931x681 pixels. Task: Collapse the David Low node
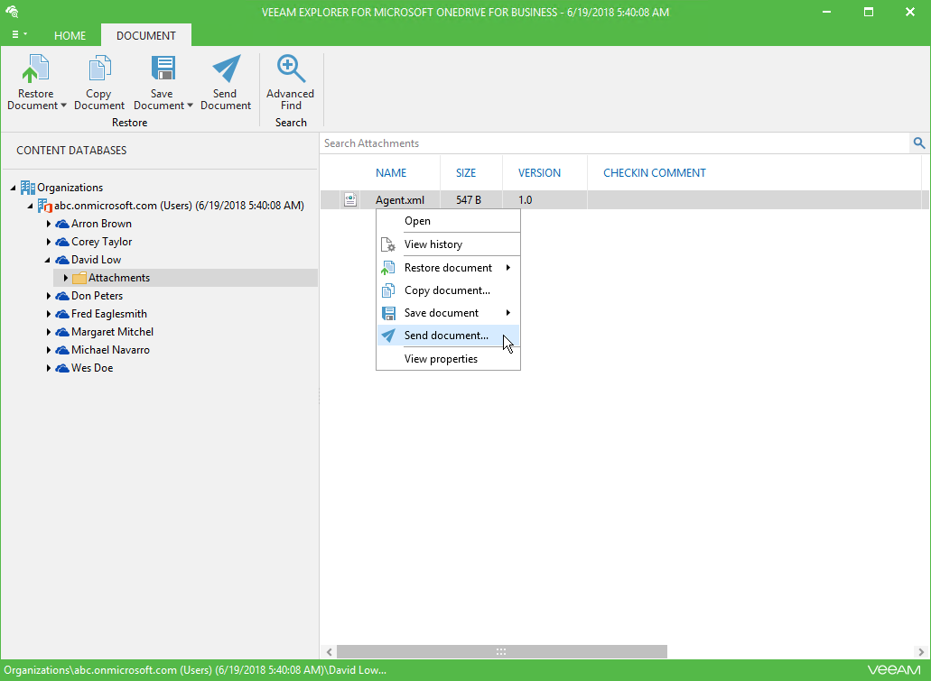[48, 260]
